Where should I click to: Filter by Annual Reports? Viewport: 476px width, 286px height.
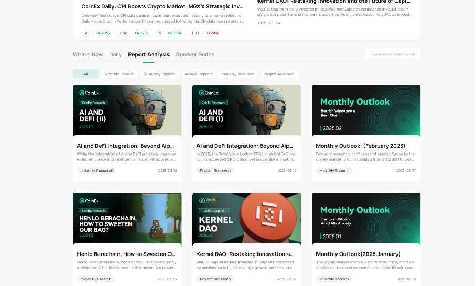(199, 74)
